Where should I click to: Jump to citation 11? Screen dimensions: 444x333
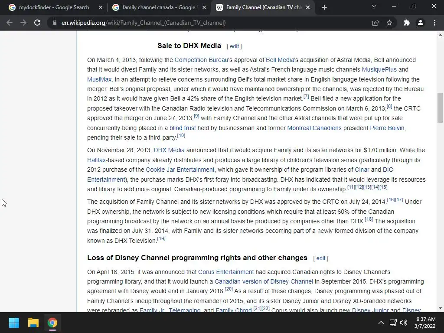click(x=351, y=187)
